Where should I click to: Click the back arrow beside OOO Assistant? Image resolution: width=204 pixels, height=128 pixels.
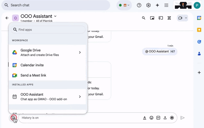pos(7,18)
